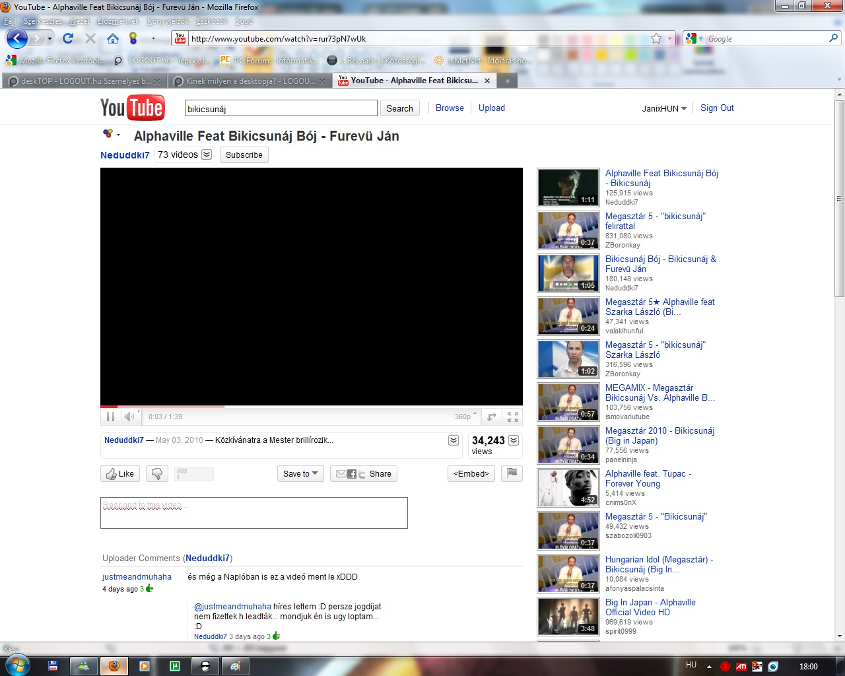Open the Upload link
845x676 pixels.
(492, 108)
